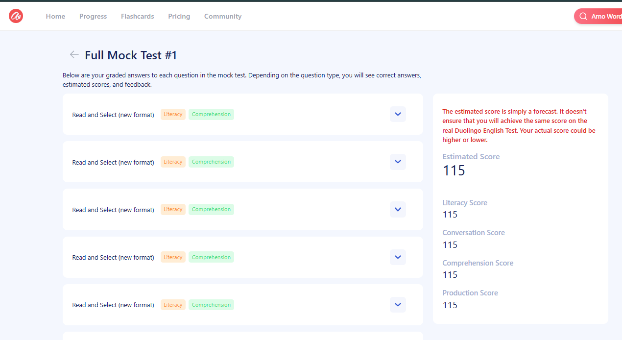Open the Progress page
Screen dimensions: 622x340
(93, 16)
